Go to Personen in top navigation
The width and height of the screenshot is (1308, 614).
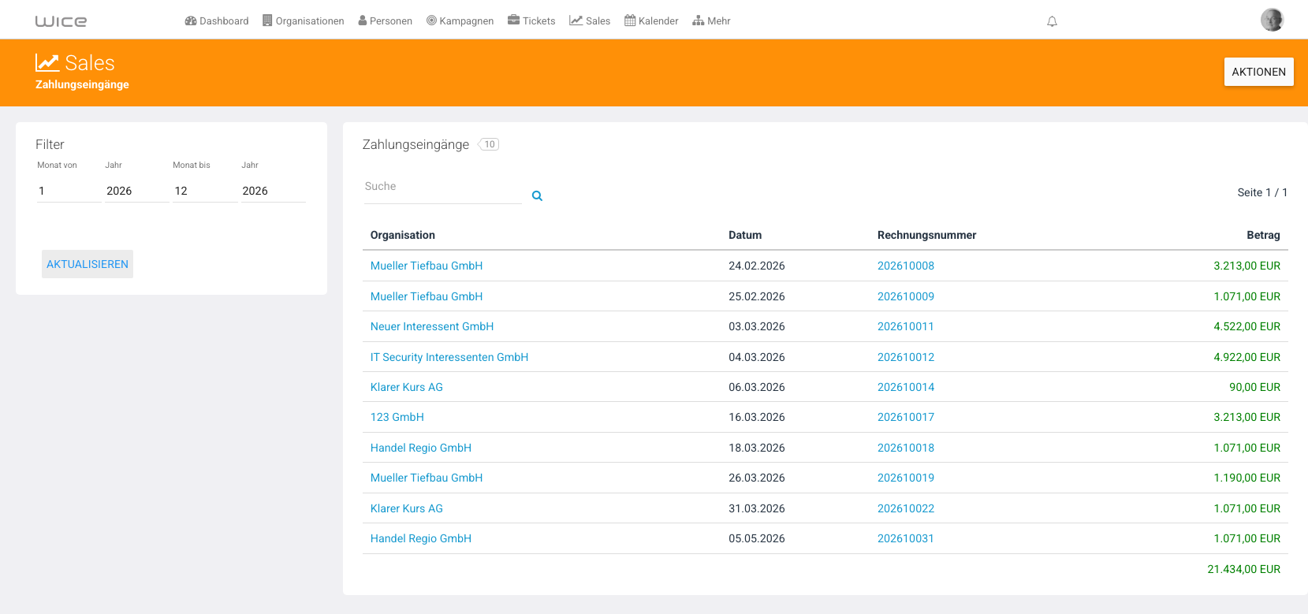pyautogui.click(x=386, y=21)
